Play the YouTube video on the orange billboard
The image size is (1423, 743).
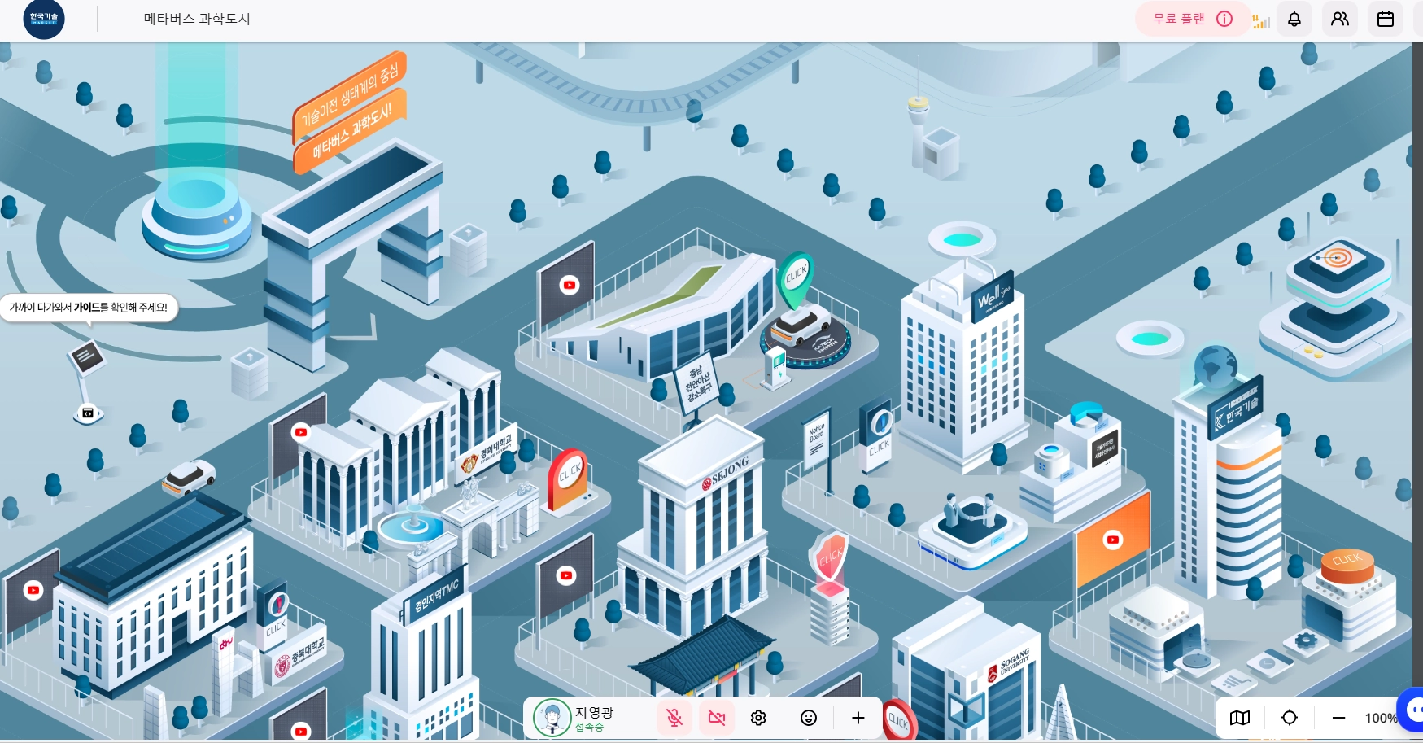(1113, 540)
